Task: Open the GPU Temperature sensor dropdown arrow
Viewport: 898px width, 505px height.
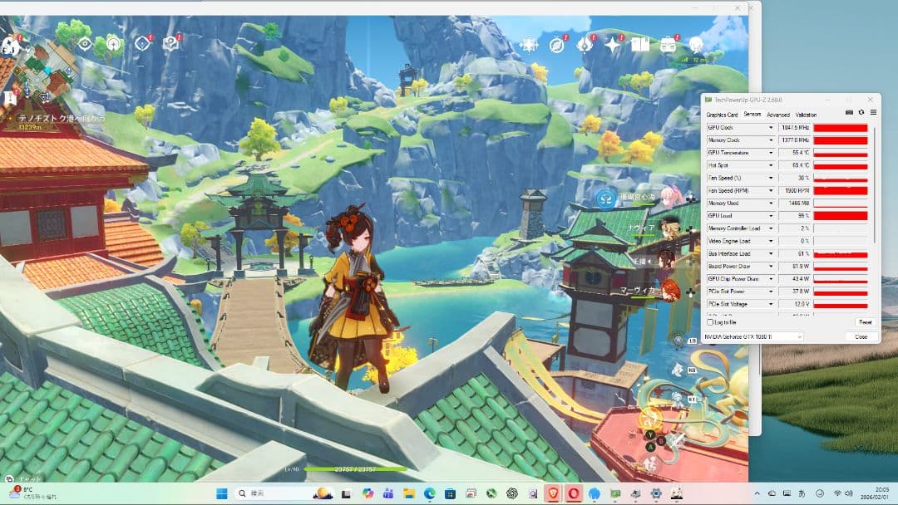Action: (x=772, y=153)
